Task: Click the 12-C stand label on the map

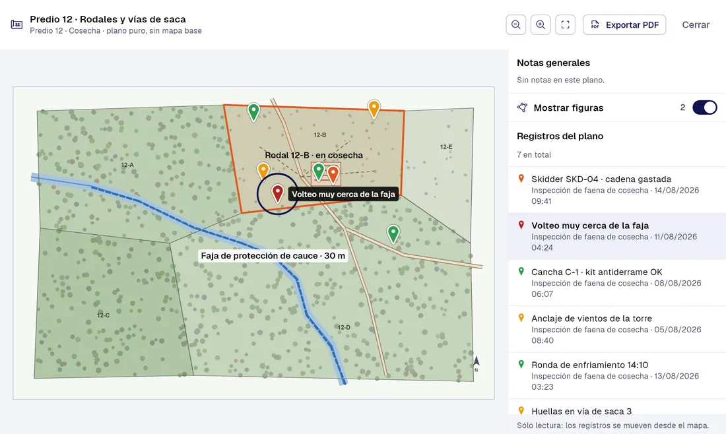Action: [103, 315]
